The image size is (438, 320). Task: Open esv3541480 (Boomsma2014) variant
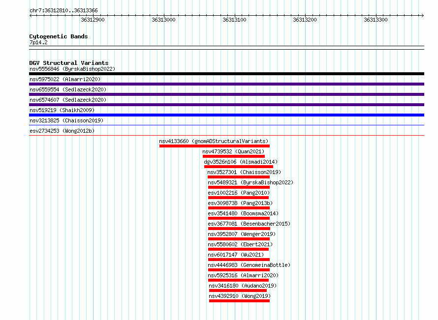[x=243, y=213]
